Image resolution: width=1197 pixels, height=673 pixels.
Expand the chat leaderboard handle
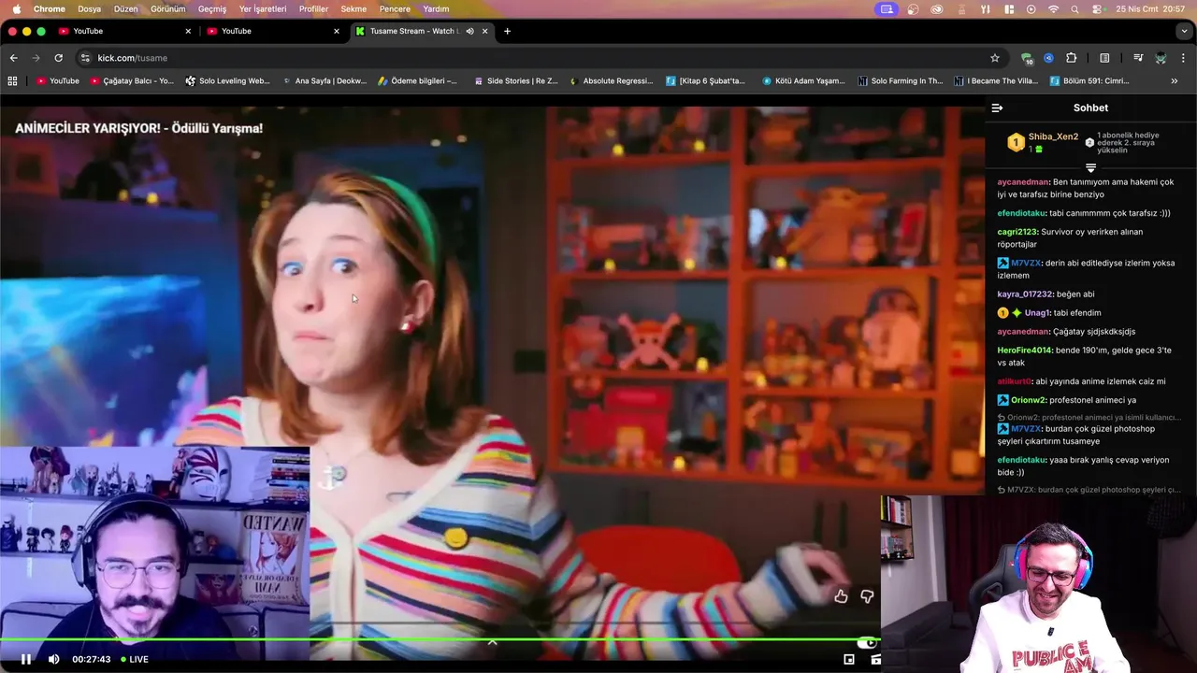[1090, 168]
